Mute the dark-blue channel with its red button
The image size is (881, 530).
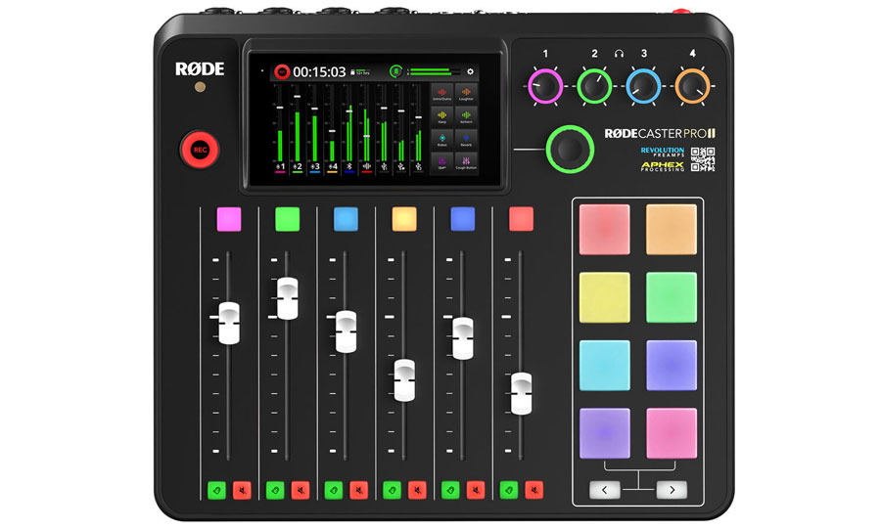pos(476,490)
